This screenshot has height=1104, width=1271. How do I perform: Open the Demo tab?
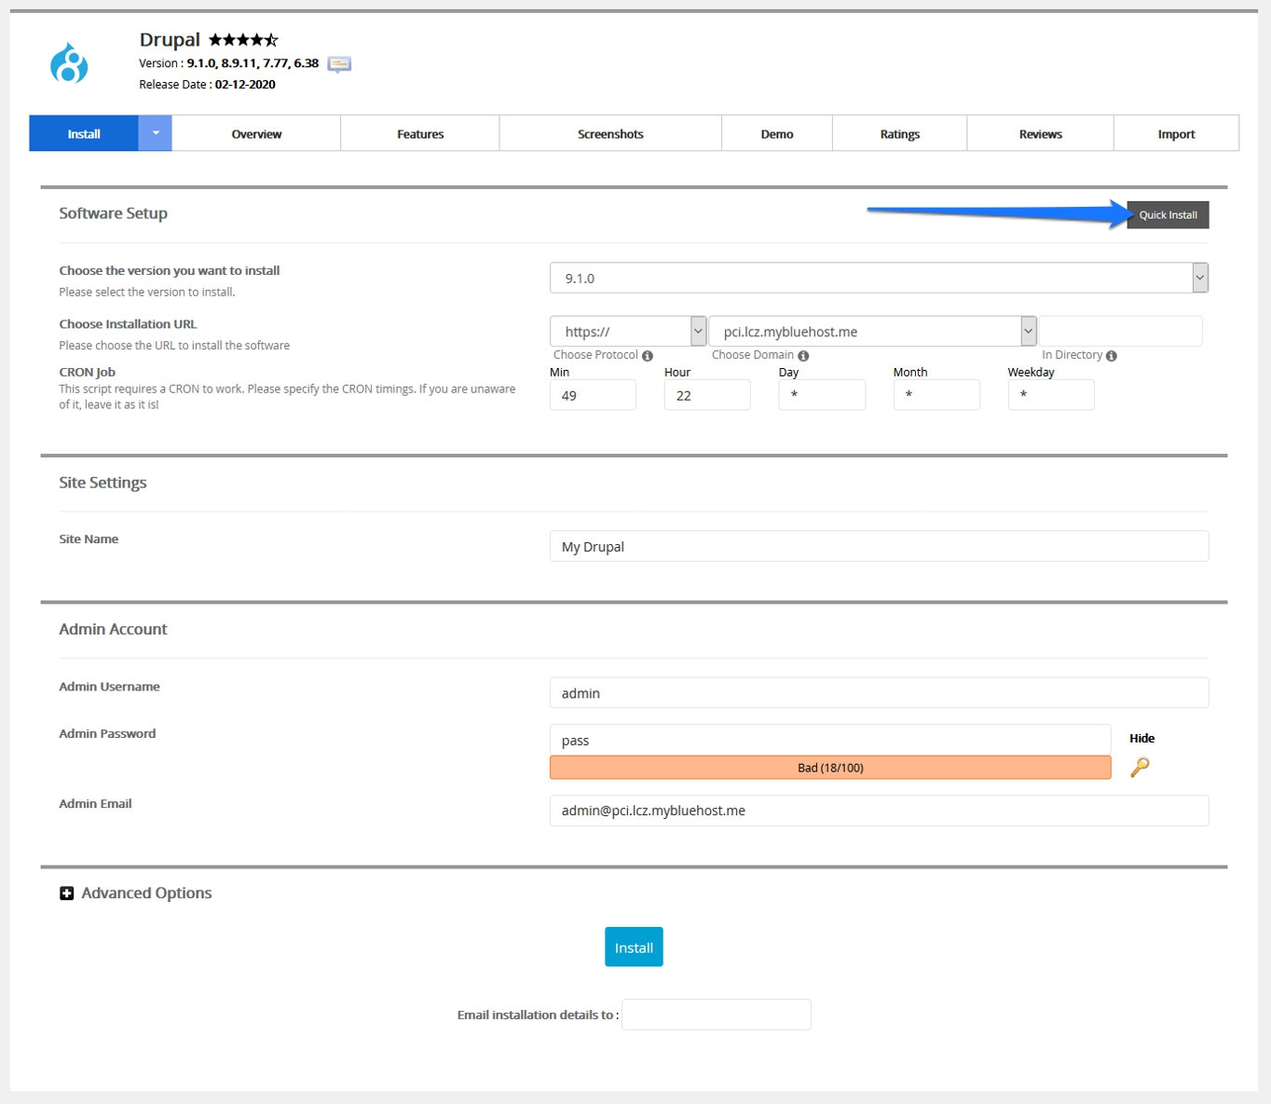[x=777, y=133]
